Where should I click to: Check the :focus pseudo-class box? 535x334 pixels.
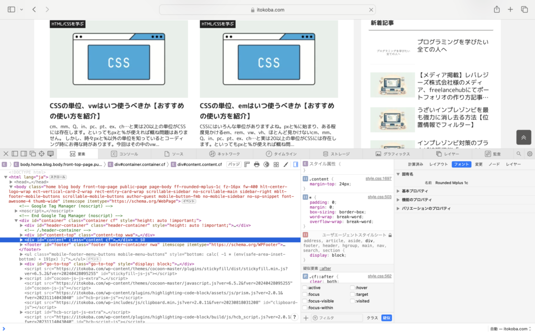pos(305,294)
